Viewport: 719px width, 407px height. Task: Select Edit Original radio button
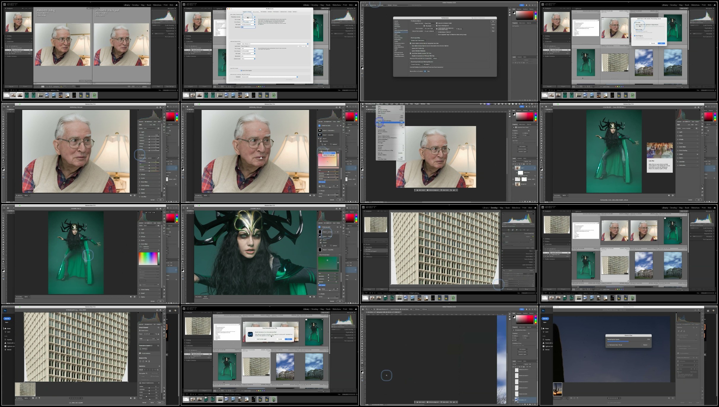click(x=635, y=36)
